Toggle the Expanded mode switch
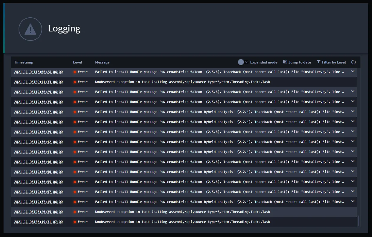Image resolution: width=372 pixels, height=237 pixels. (x=243, y=62)
